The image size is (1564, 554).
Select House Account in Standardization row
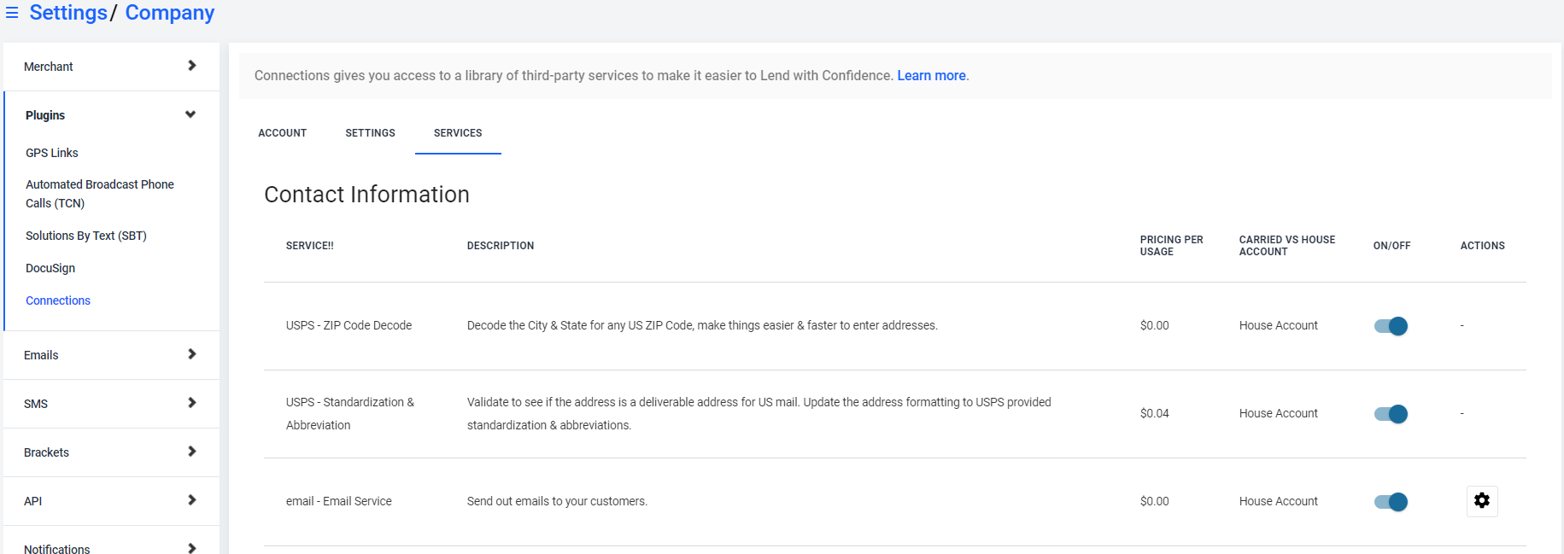(1279, 413)
